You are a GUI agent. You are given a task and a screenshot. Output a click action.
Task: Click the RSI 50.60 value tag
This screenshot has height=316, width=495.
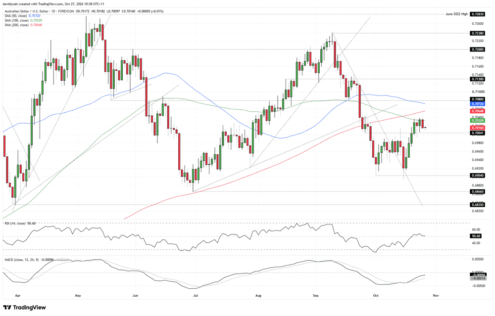click(x=476, y=236)
